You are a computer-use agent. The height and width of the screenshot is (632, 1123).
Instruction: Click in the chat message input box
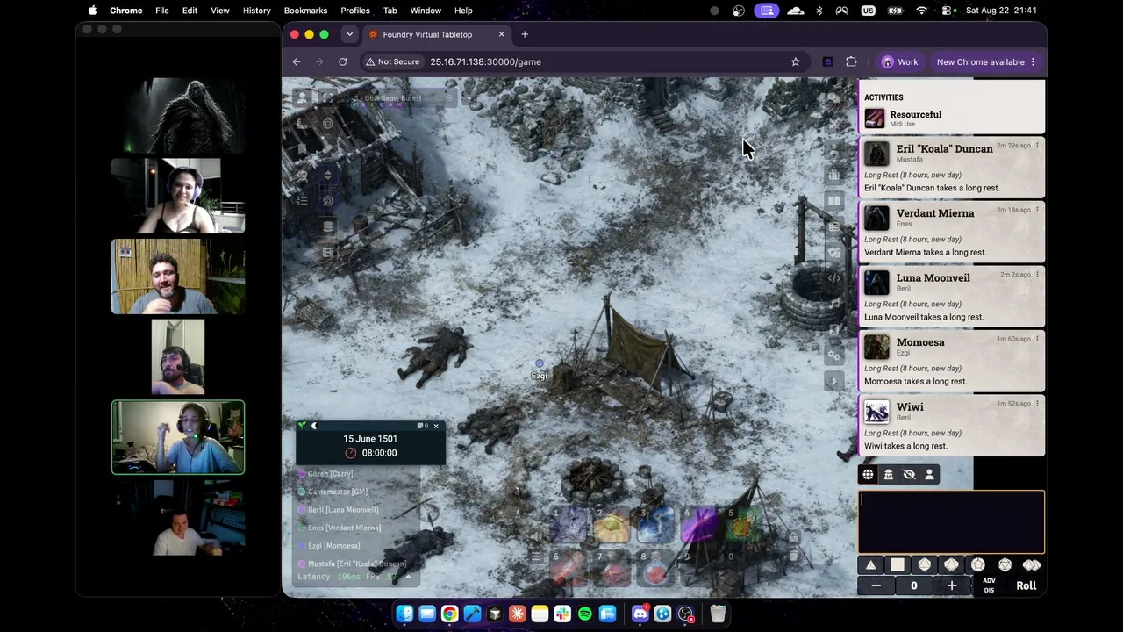[x=951, y=521]
